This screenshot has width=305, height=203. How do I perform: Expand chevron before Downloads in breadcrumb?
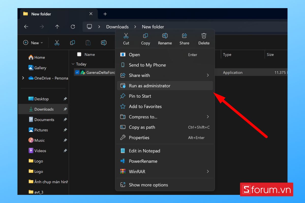(99, 27)
